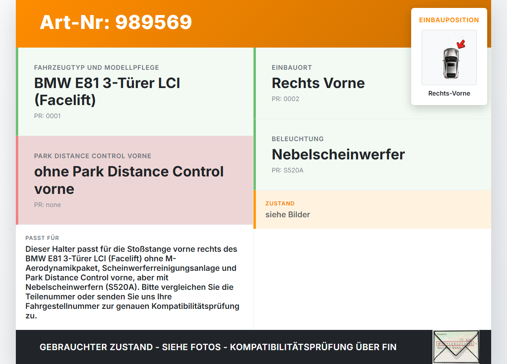Click the PR: none code
This screenshot has width=507, height=364.
click(x=48, y=205)
